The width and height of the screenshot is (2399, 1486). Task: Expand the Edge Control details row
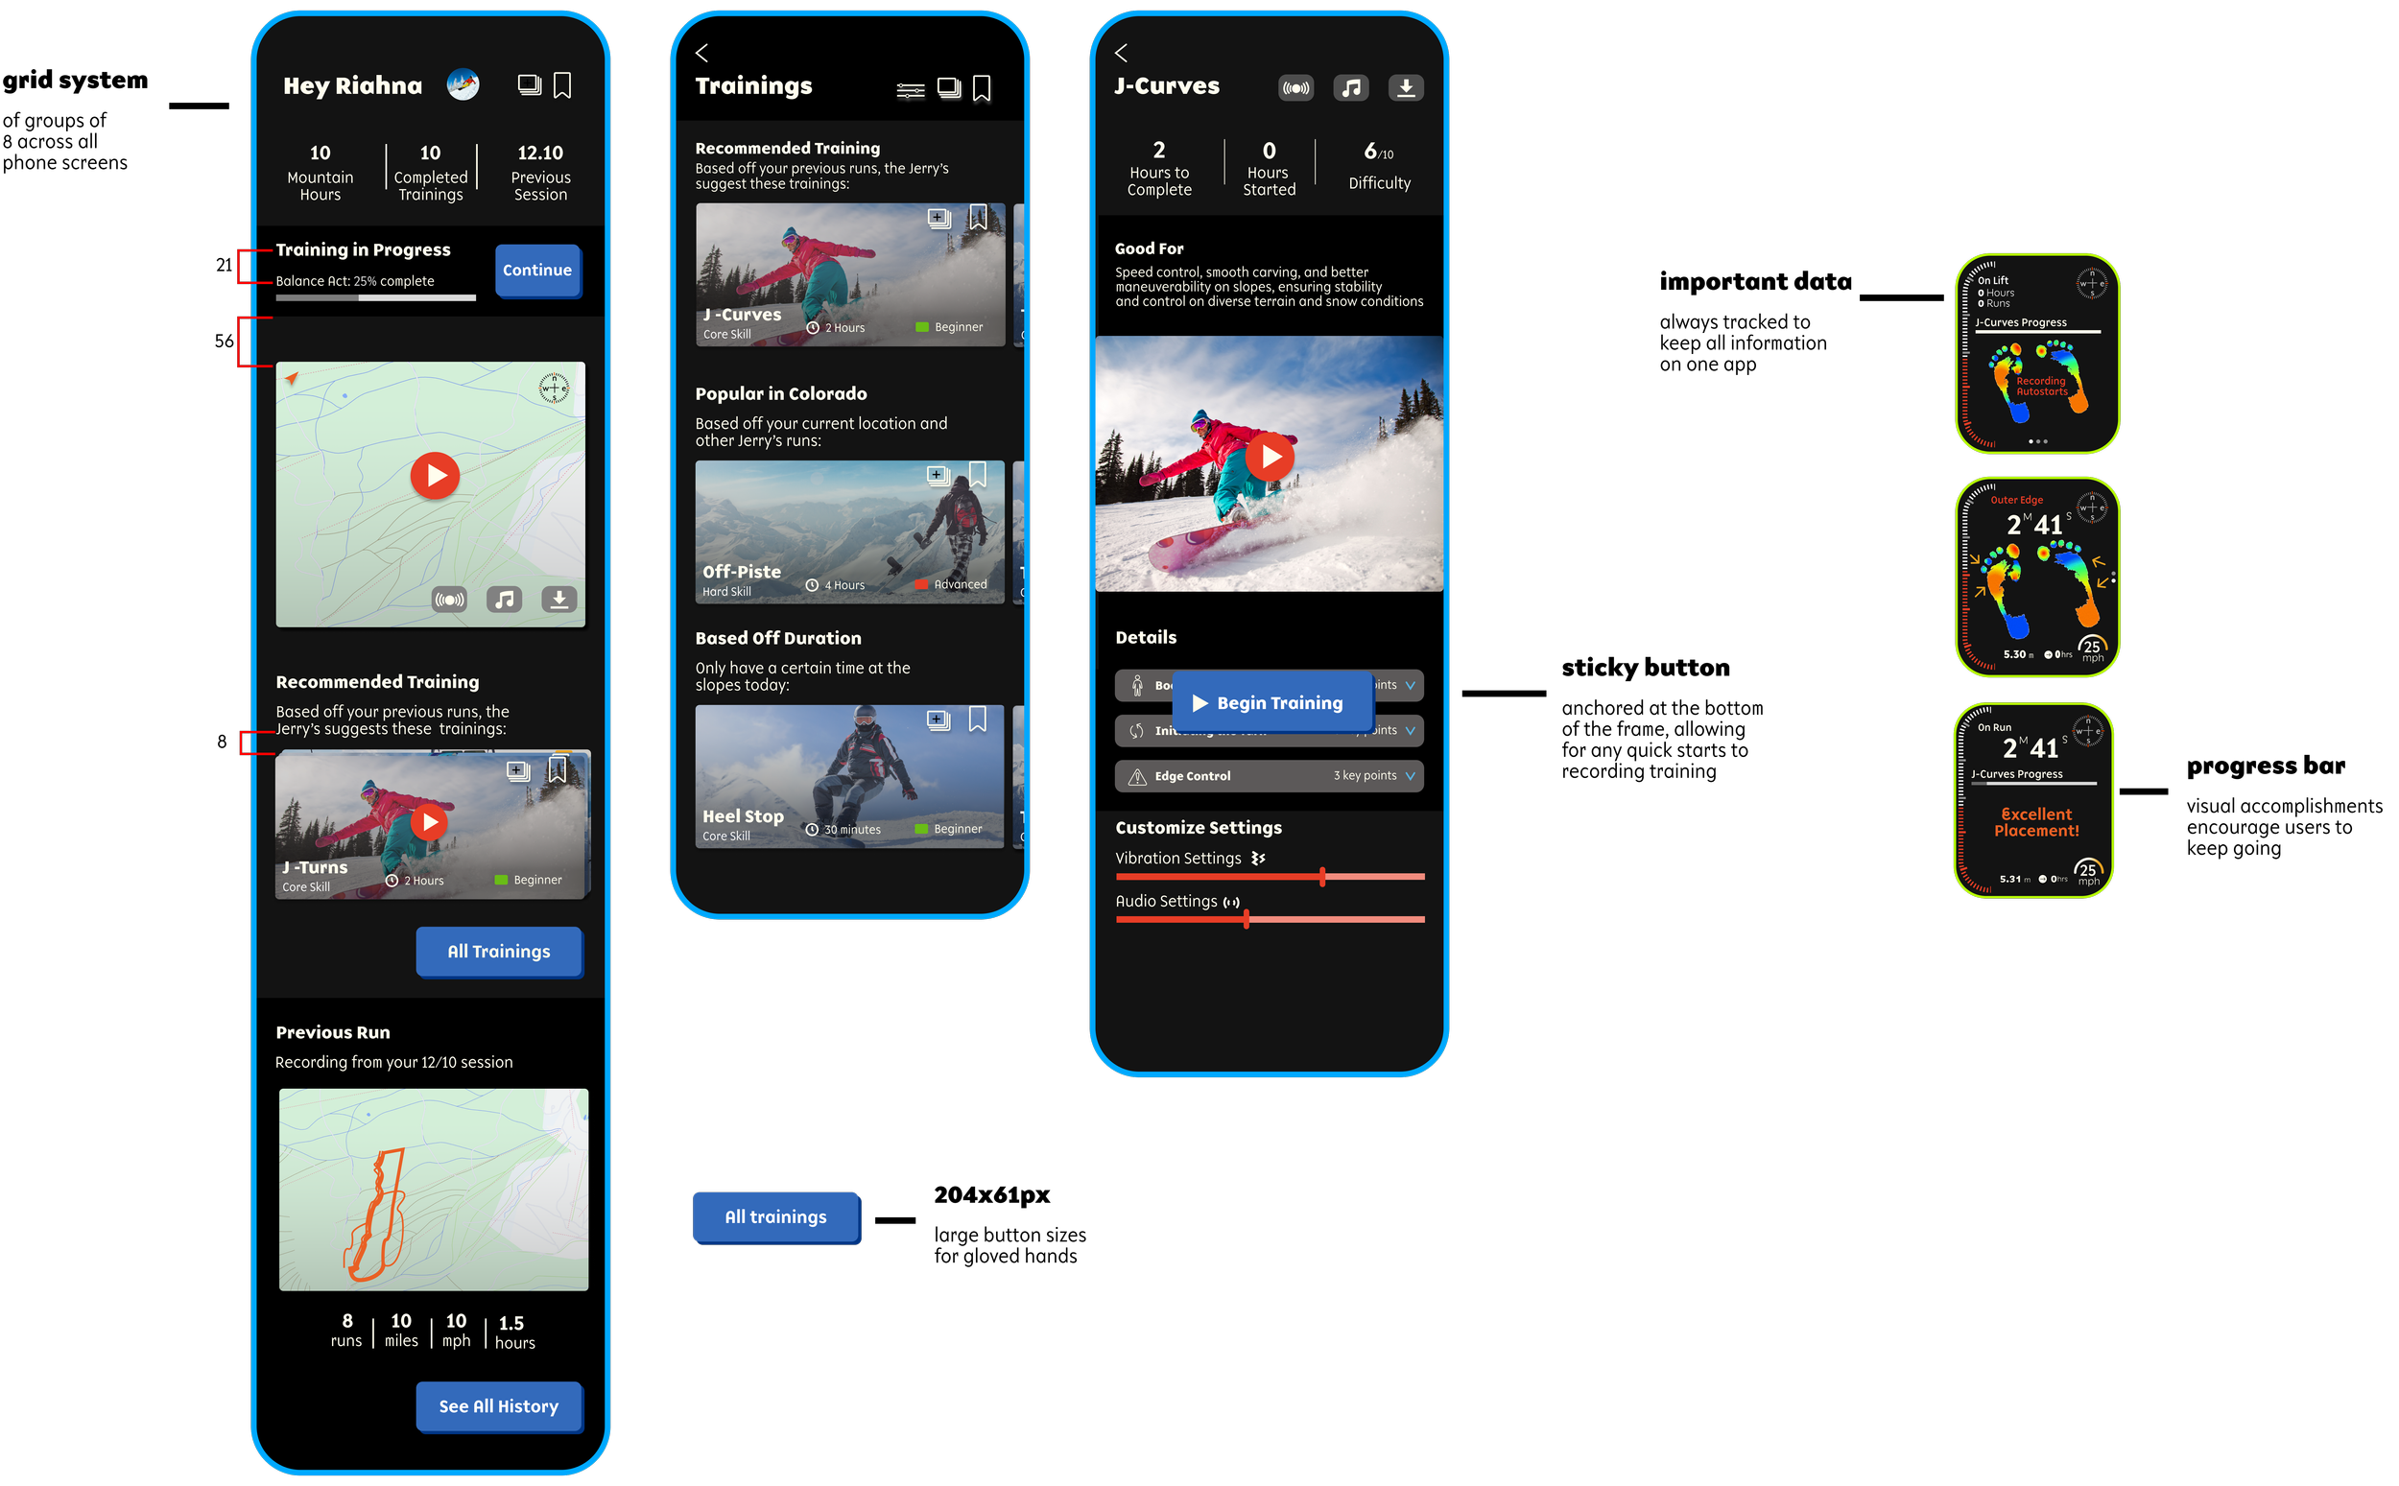click(x=1411, y=775)
